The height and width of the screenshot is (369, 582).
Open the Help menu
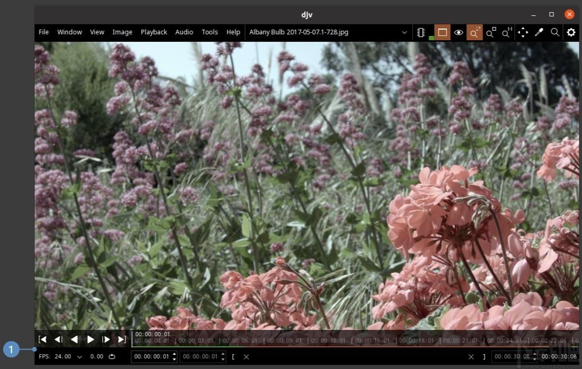pos(233,32)
